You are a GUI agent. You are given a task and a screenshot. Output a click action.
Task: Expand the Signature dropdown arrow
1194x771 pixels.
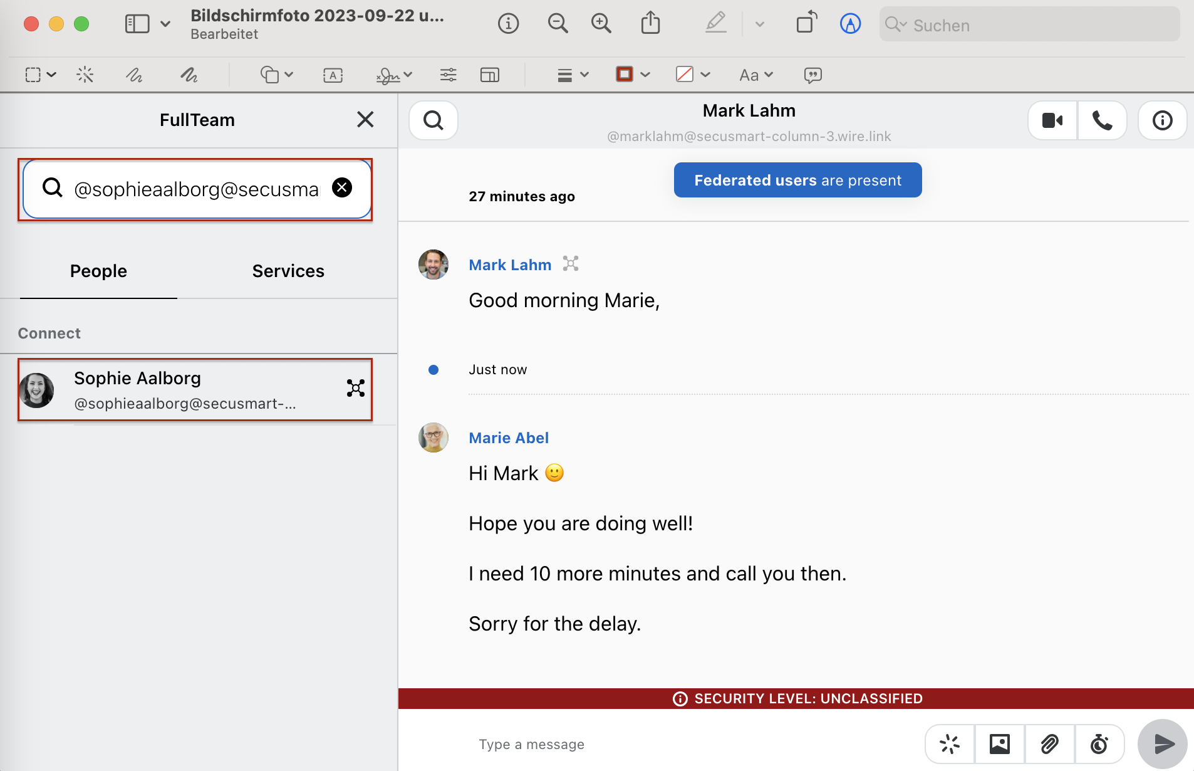[408, 75]
